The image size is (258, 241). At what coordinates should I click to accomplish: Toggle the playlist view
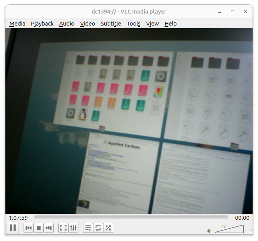click(x=88, y=228)
